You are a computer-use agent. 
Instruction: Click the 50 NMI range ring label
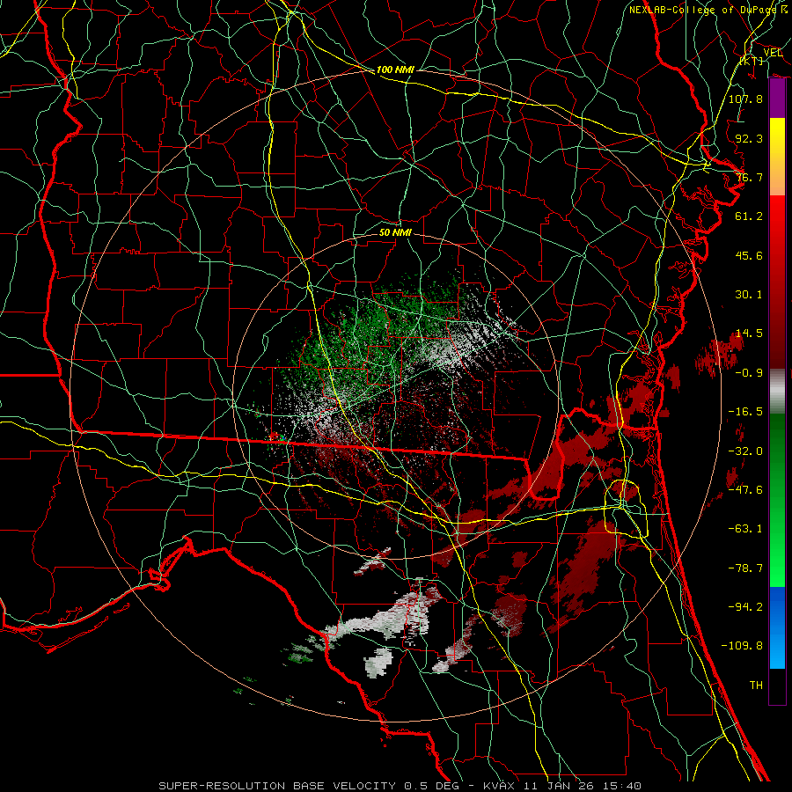click(395, 232)
